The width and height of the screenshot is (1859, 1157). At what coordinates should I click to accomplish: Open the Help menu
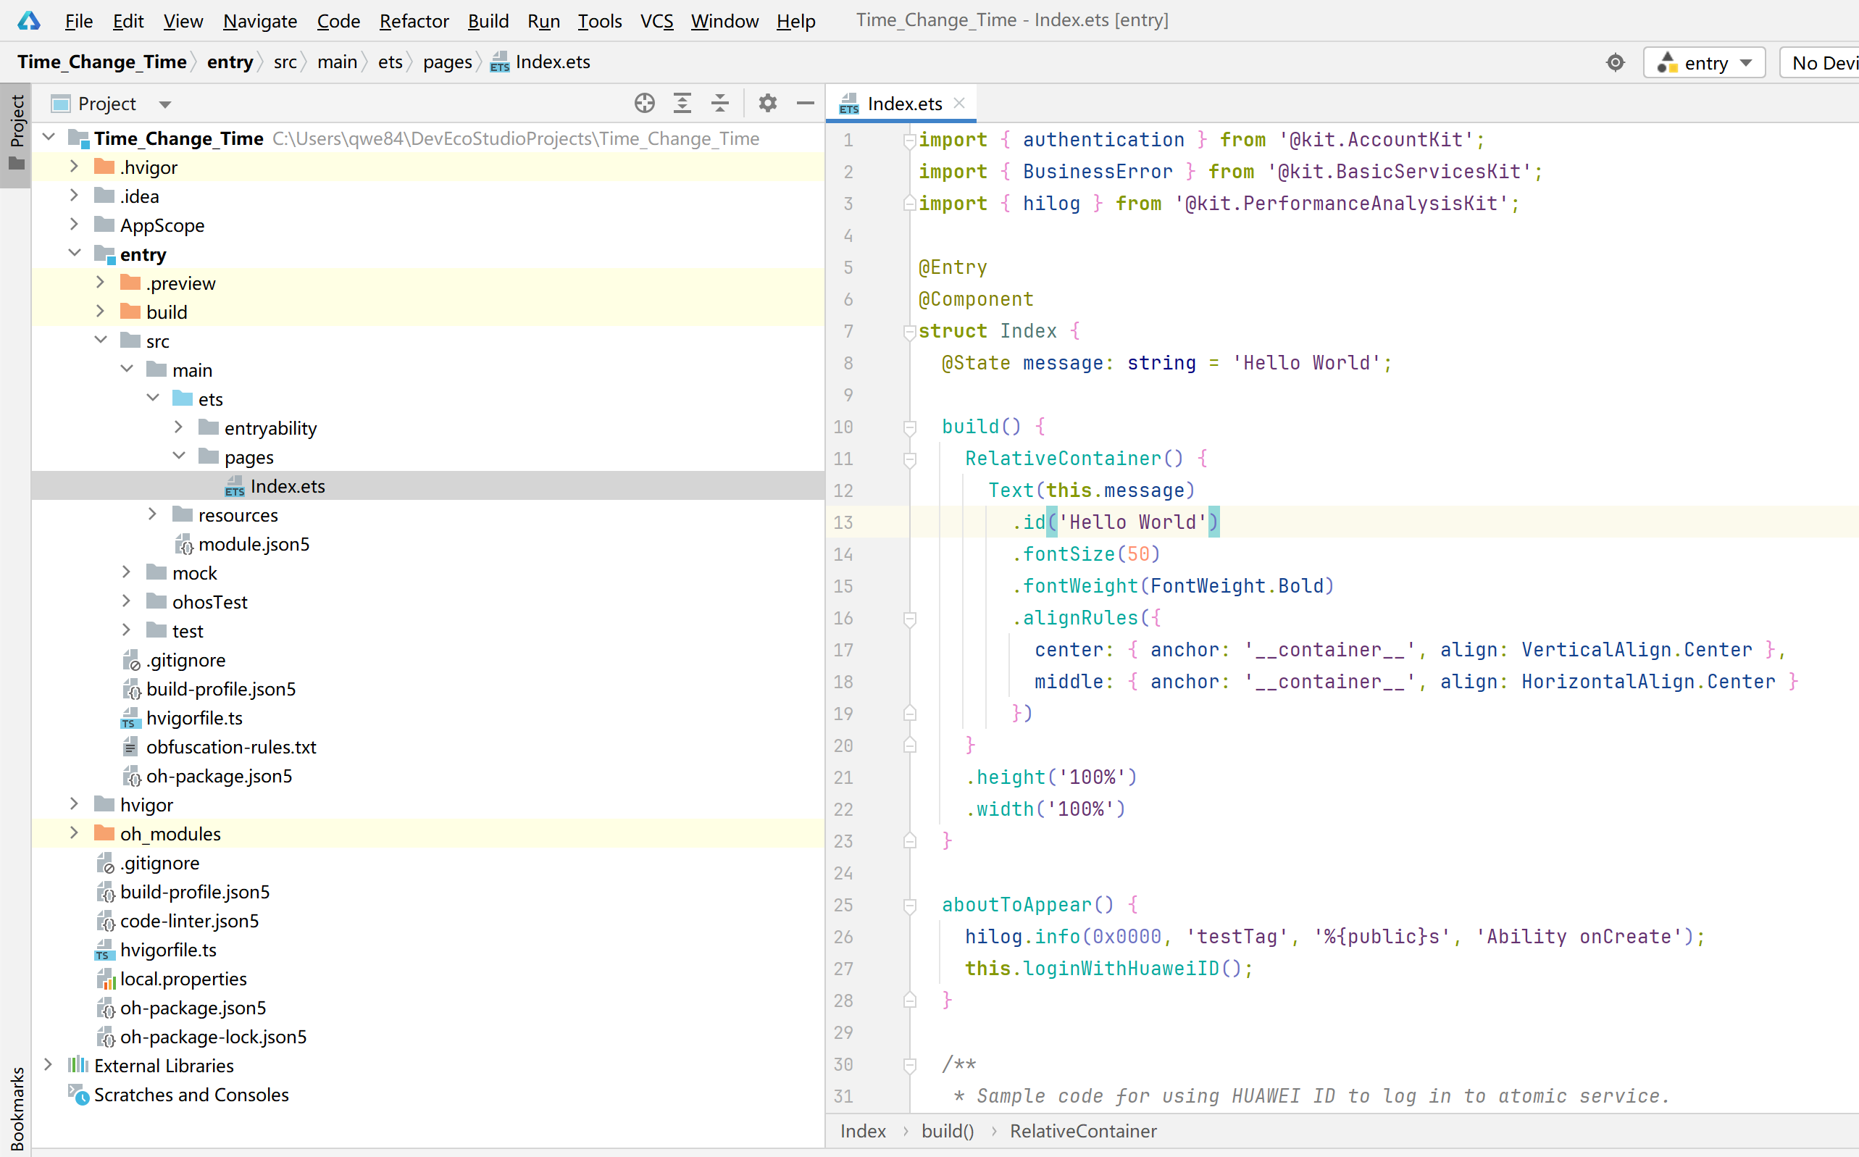(x=795, y=21)
